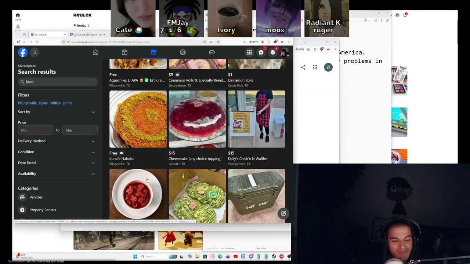Open the Messenger chat icon
Image resolution: width=470 pixels, height=264 pixels.
(261, 52)
